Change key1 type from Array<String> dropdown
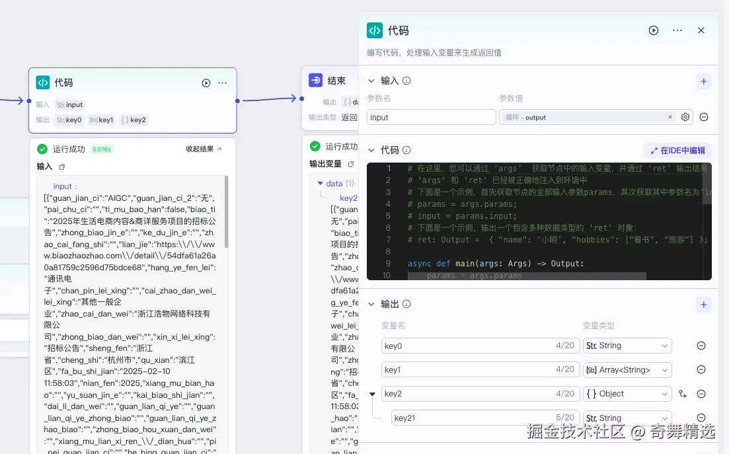This screenshot has width=729, height=454. tap(627, 370)
